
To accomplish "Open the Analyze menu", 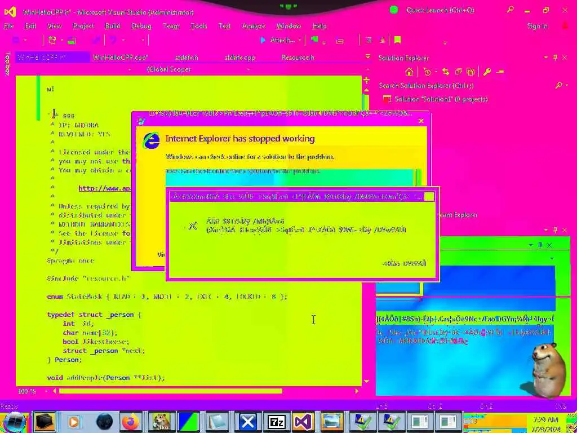I will (x=254, y=26).
